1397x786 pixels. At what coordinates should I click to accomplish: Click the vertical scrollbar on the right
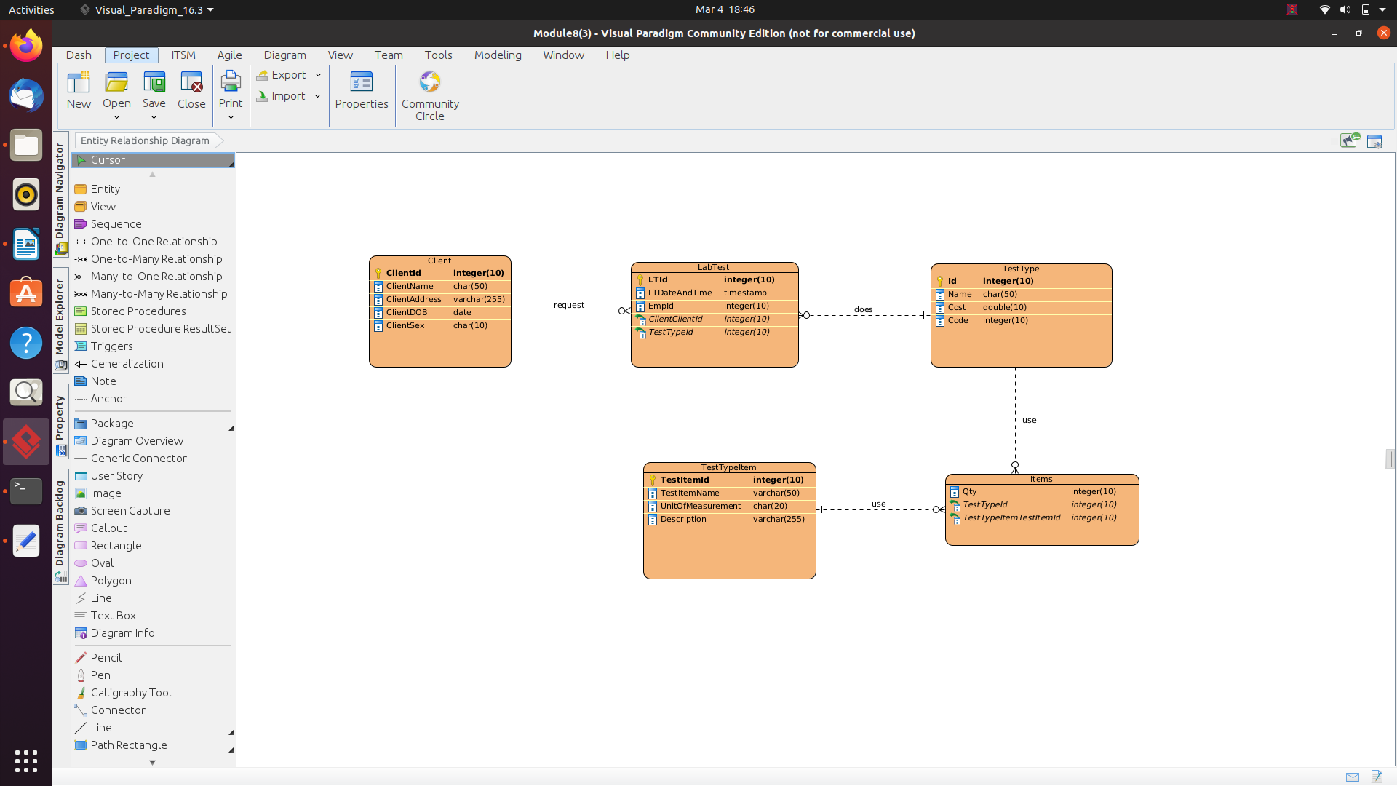pos(1390,459)
